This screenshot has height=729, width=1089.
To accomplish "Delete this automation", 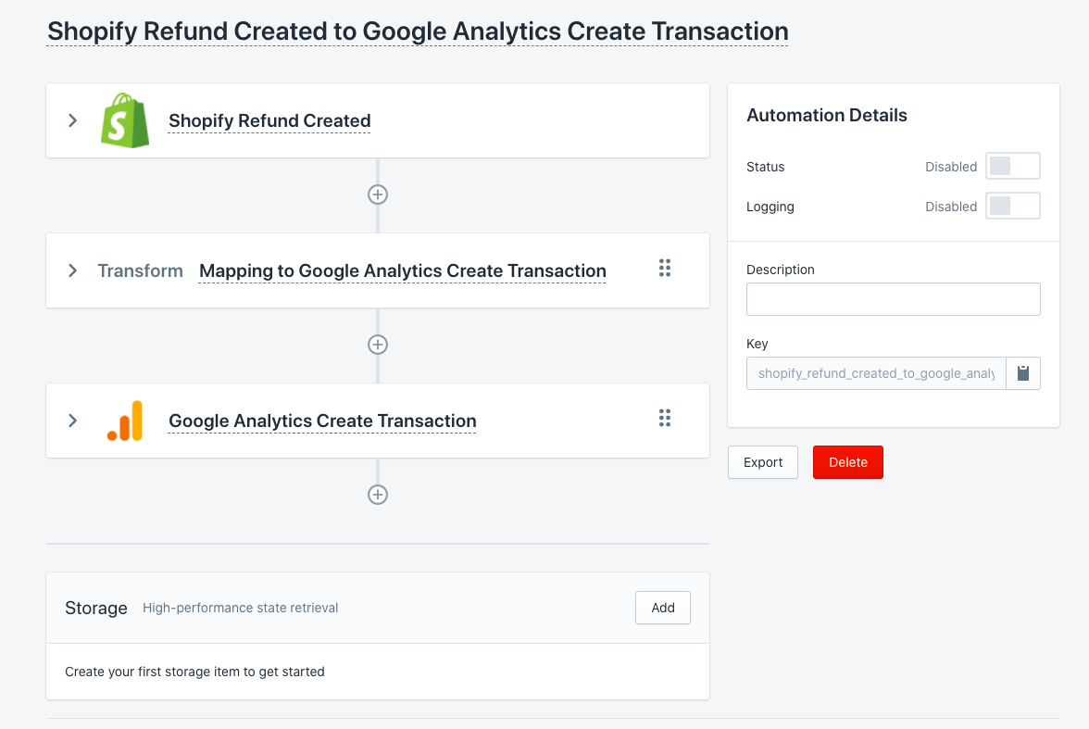I will tap(848, 462).
